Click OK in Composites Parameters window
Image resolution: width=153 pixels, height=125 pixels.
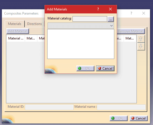[119, 118]
